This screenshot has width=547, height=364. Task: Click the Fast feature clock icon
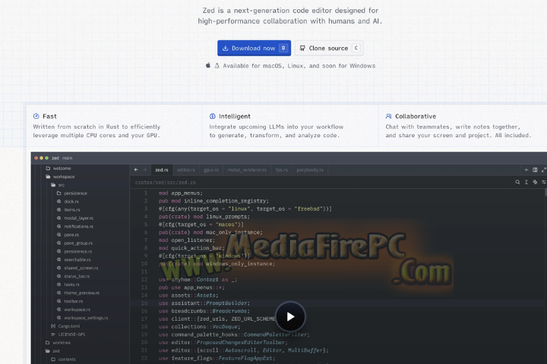(x=36, y=116)
